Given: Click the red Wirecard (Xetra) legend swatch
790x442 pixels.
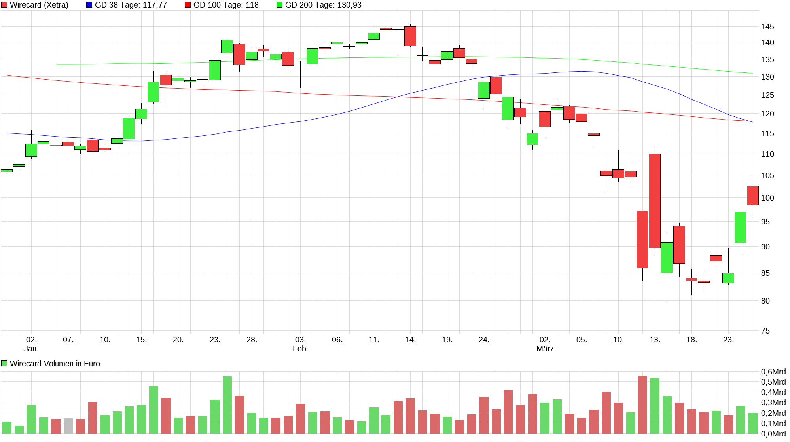Looking at the screenshot, I should 4,5.
